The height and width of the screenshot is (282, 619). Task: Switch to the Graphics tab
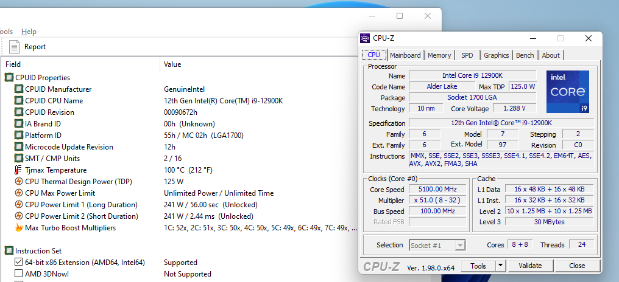(x=496, y=55)
